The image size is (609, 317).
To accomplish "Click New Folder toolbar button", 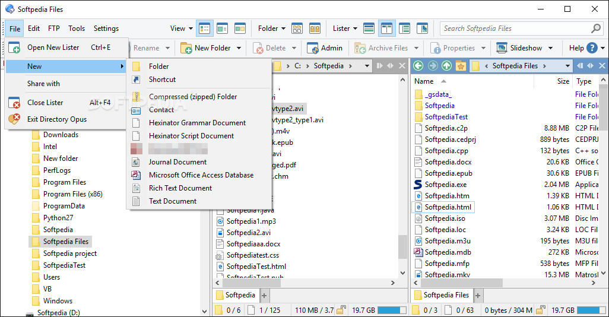I will [206, 47].
